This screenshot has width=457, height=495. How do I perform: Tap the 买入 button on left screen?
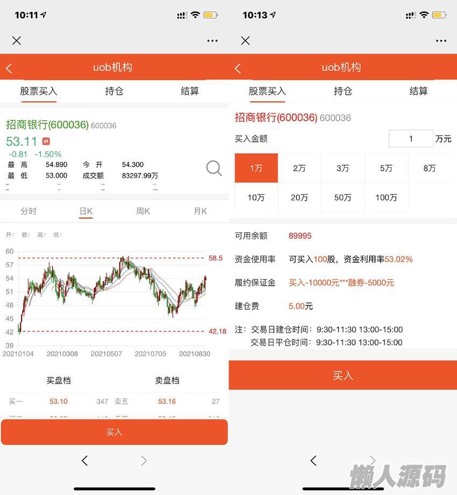(x=115, y=432)
